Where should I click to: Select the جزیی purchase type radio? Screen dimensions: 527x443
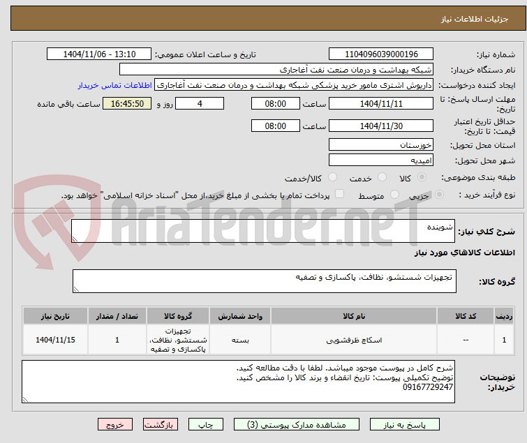pyautogui.click(x=439, y=195)
